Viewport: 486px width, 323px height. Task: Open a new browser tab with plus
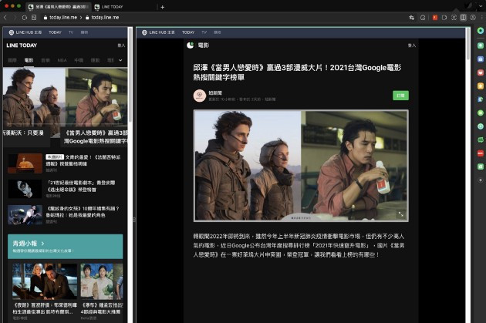163,7
